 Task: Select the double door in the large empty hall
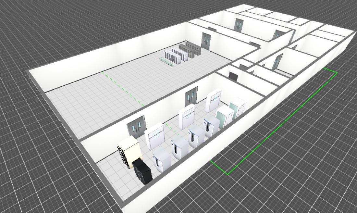pyautogui.click(x=206, y=40)
